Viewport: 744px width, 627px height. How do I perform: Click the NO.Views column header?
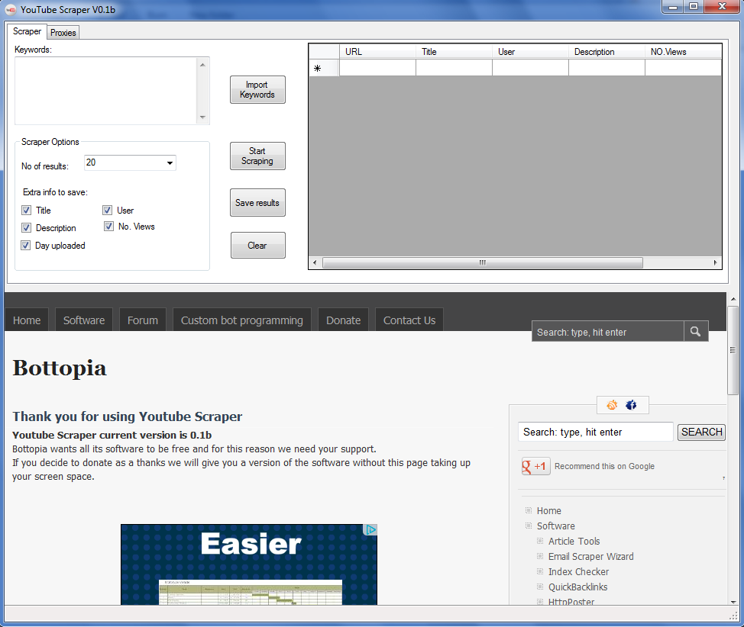(683, 52)
